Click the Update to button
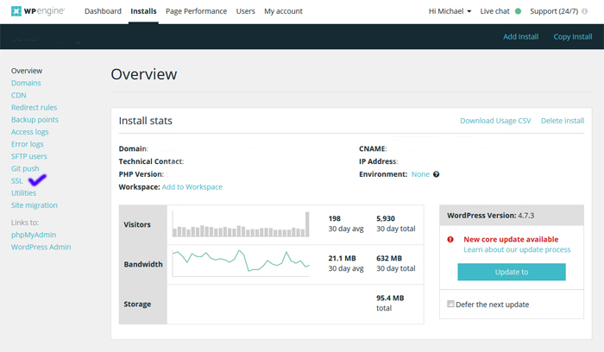The width and height of the screenshot is (604, 352). (x=512, y=272)
